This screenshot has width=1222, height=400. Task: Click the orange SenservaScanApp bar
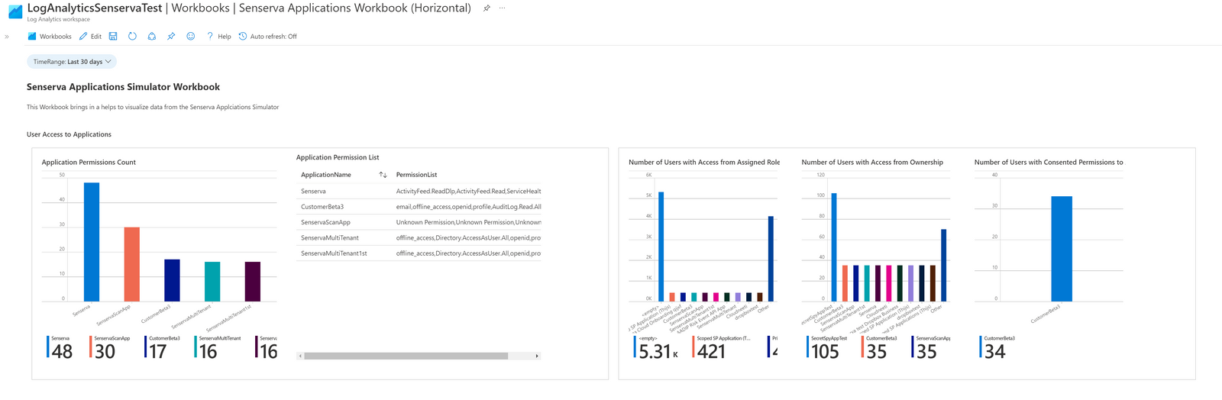[132, 264]
